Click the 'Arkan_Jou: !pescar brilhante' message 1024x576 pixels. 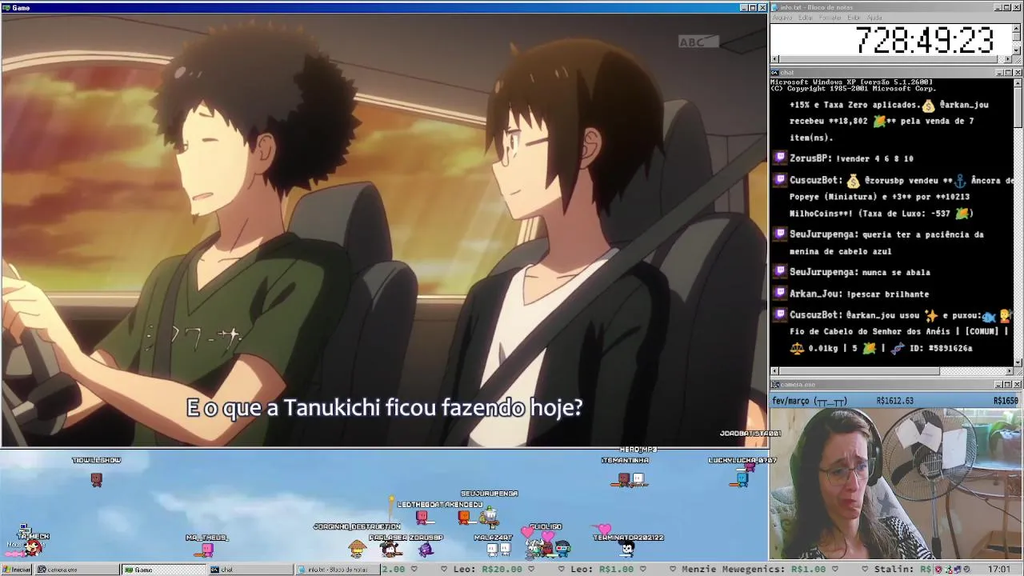coord(859,294)
